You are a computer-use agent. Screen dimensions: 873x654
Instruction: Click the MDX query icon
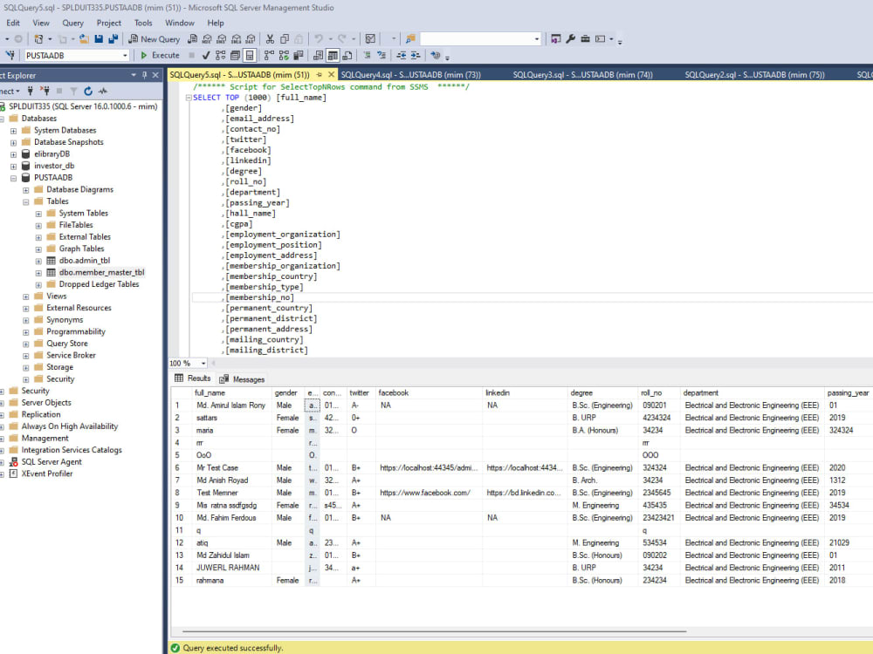click(x=207, y=39)
